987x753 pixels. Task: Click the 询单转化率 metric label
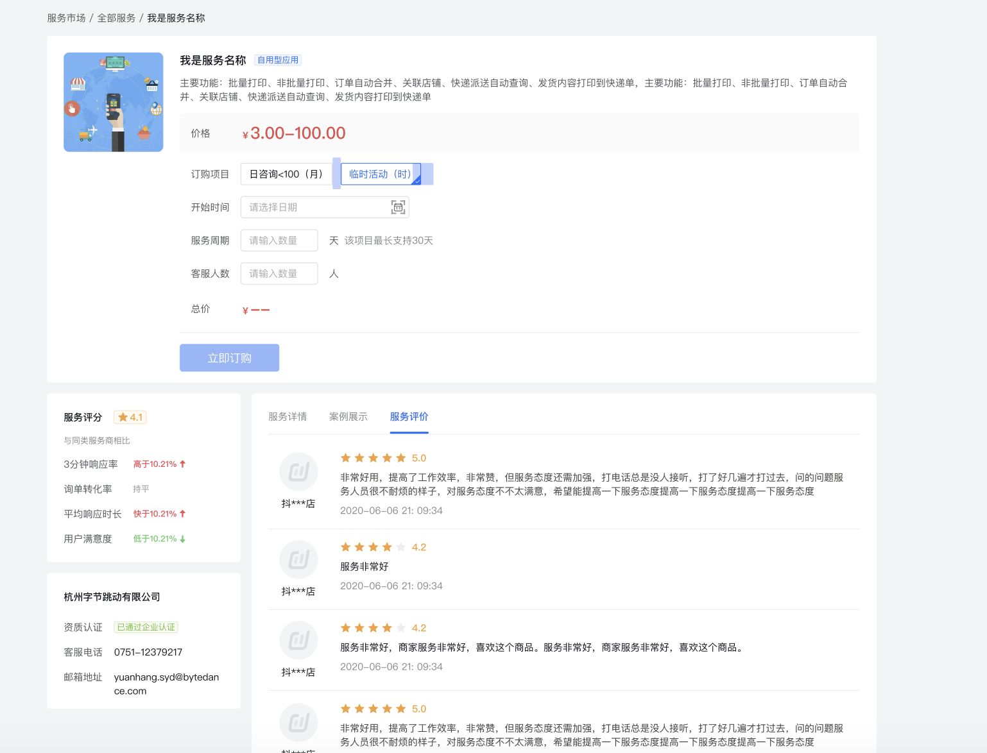(x=88, y=489)
